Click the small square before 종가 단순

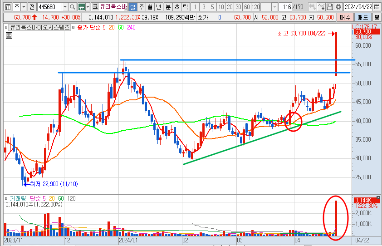tap(73, 28)
